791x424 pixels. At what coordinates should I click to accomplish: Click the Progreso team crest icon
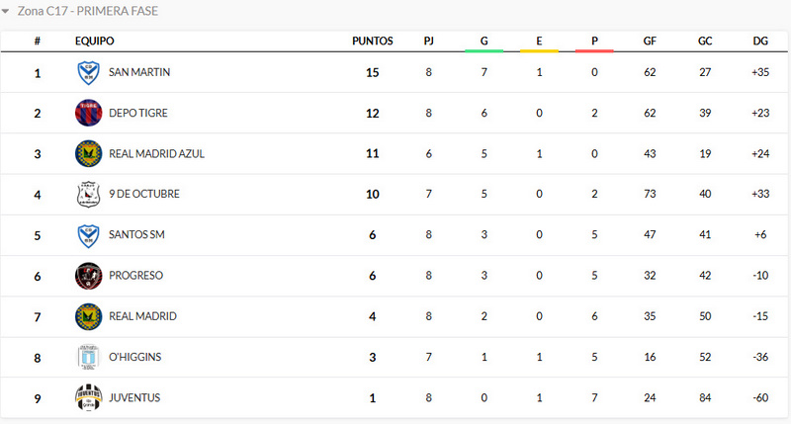[x=89, y=275]
